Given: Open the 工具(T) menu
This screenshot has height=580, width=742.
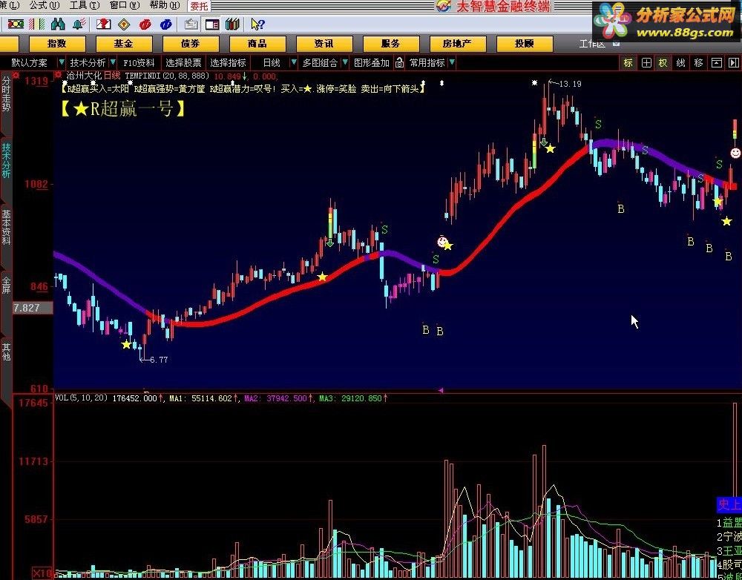Looking at the screenshot, I should (85, 5).
